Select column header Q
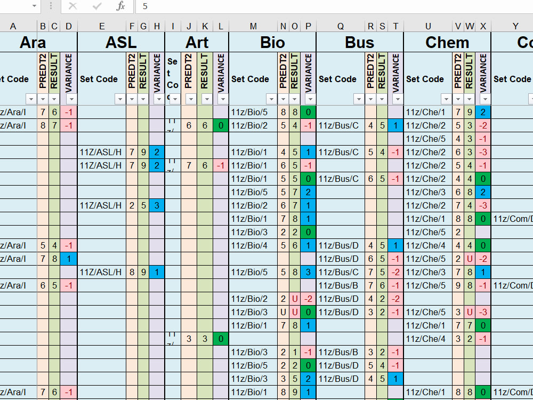 pos(341,26)
